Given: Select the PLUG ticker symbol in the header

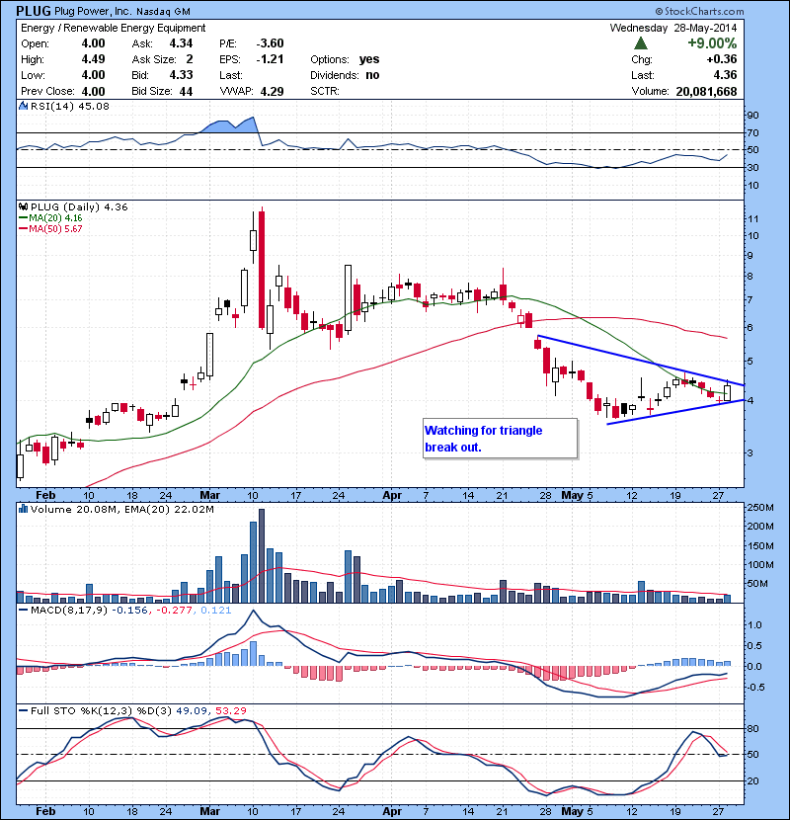Looking at the screenshot, I should [34, 11].
